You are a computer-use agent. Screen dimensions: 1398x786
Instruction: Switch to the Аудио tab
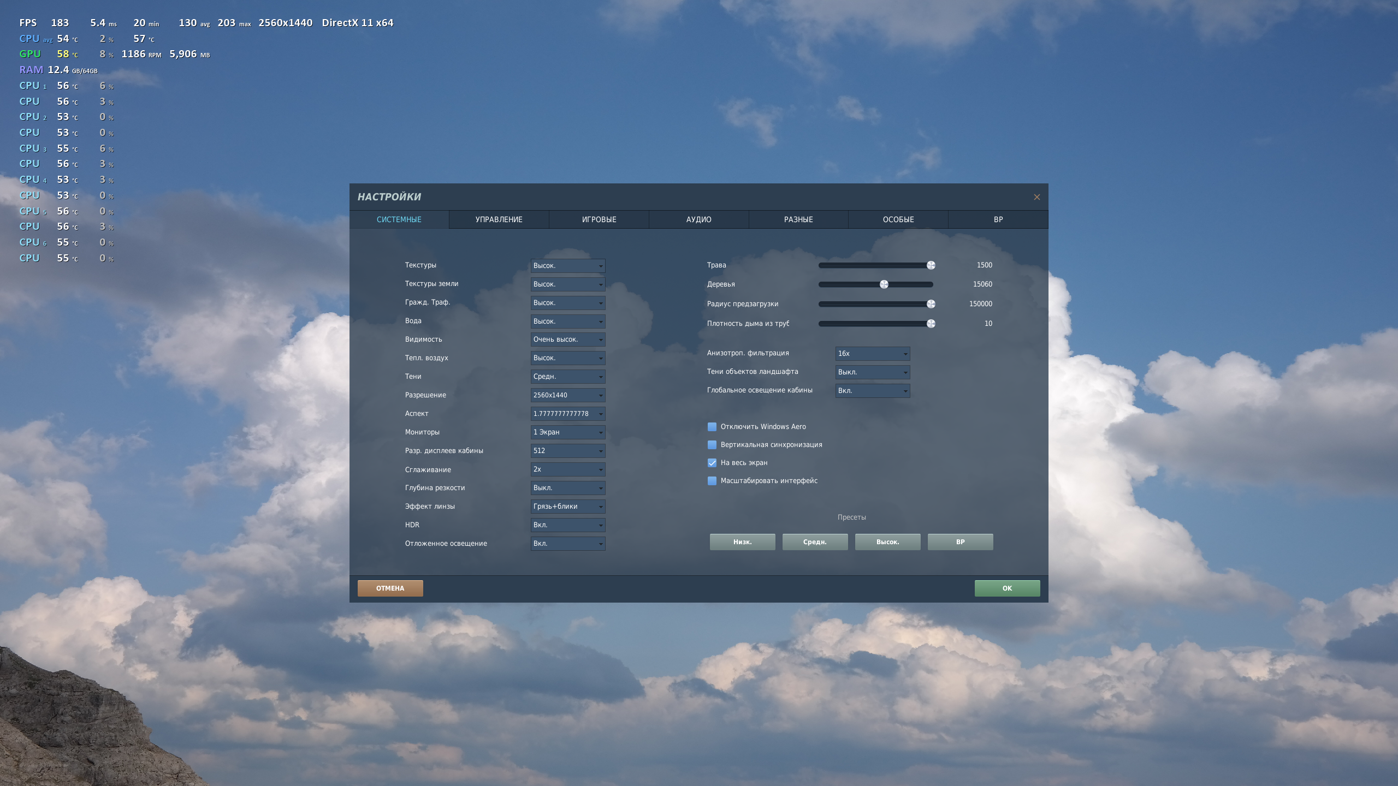pos(698,219)
